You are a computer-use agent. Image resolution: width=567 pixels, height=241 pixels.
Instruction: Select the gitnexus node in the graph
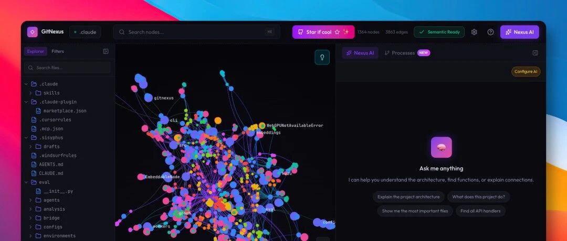tap(148, 97)
